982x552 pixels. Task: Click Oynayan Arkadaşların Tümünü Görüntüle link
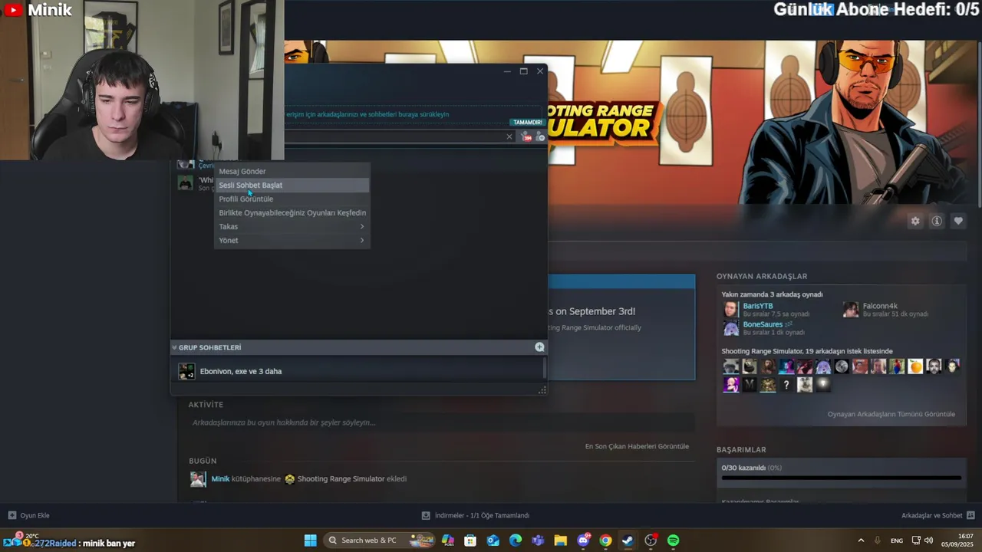point(891,414)
